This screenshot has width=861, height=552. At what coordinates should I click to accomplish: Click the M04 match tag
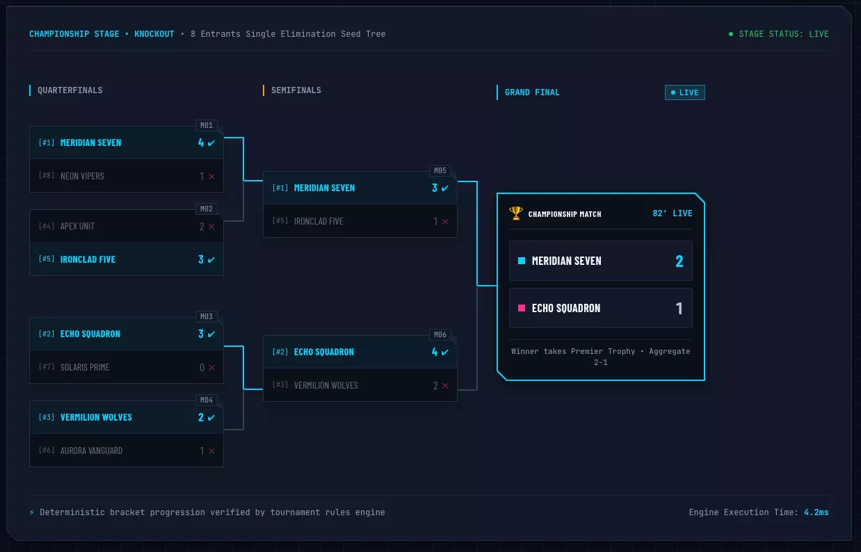click(207, 400)
